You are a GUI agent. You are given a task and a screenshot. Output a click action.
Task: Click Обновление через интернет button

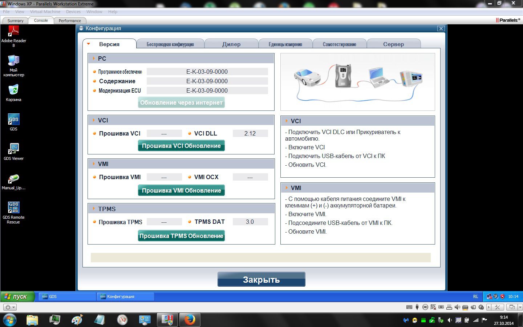[x=181, y=102]
